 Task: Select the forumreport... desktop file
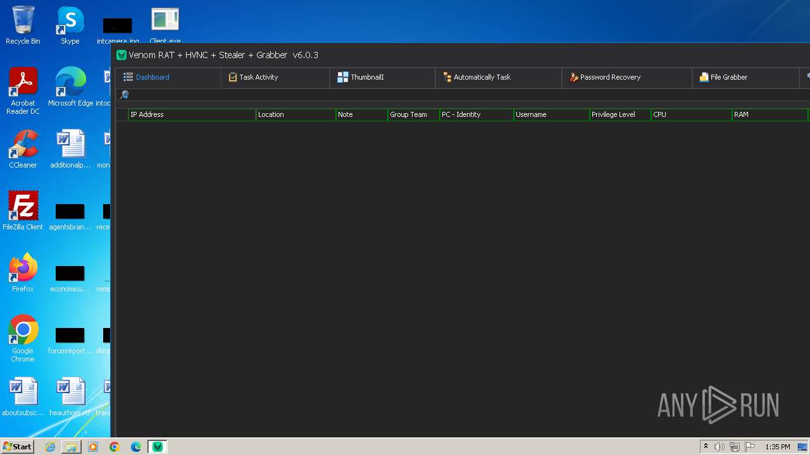pos(70,340)
